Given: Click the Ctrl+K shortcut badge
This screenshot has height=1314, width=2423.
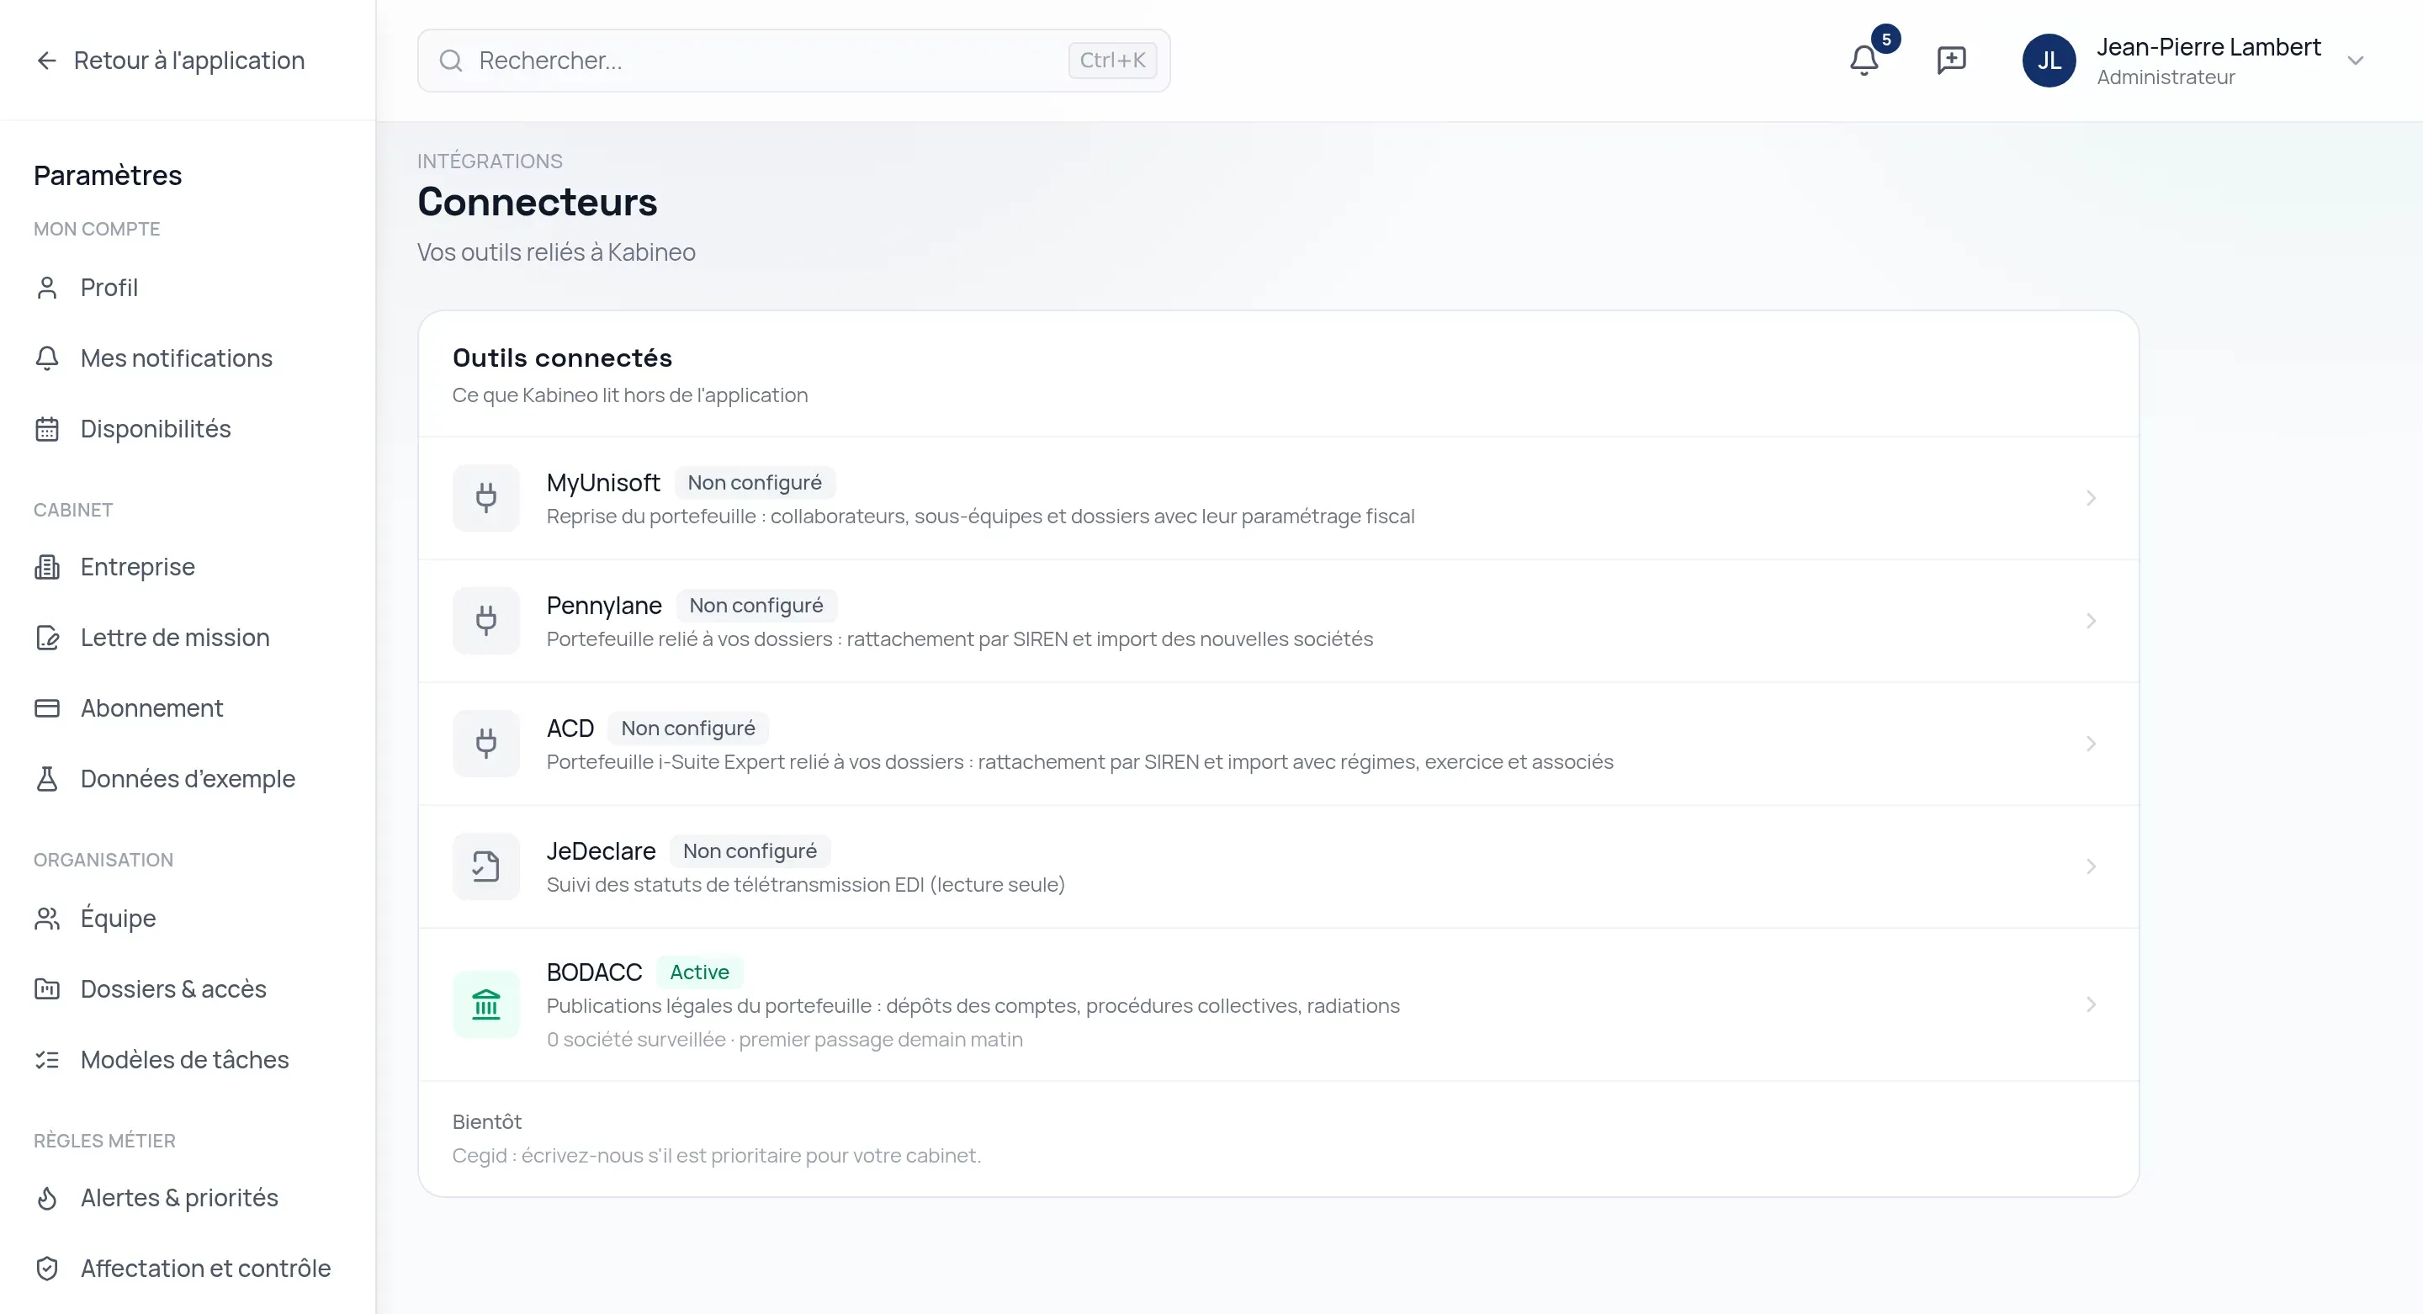Looking at the screenshot, I should [x=1113, y=61].
